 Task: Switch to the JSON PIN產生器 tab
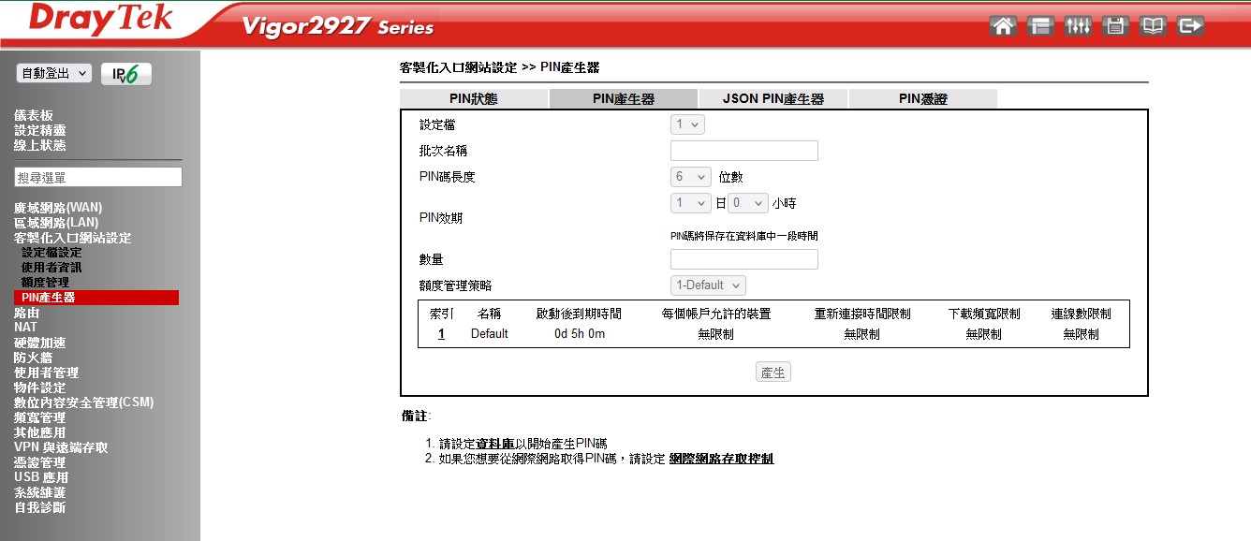coord(773,98)
